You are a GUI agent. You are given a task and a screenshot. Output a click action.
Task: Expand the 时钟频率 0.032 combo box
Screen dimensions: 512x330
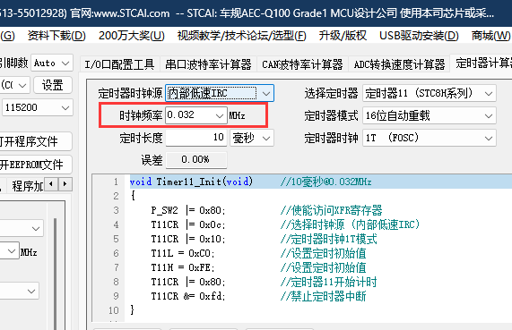coord(196,115)
